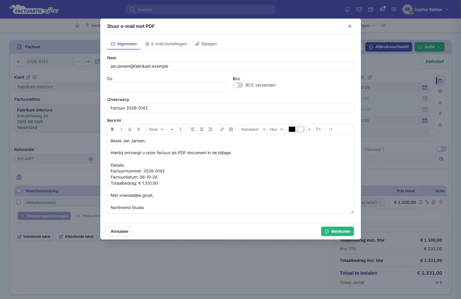This screenshot has height=299, width=461.
Task: Open the Standaard font dropdown
Action: pyautogui.click(x=253, y=129)
